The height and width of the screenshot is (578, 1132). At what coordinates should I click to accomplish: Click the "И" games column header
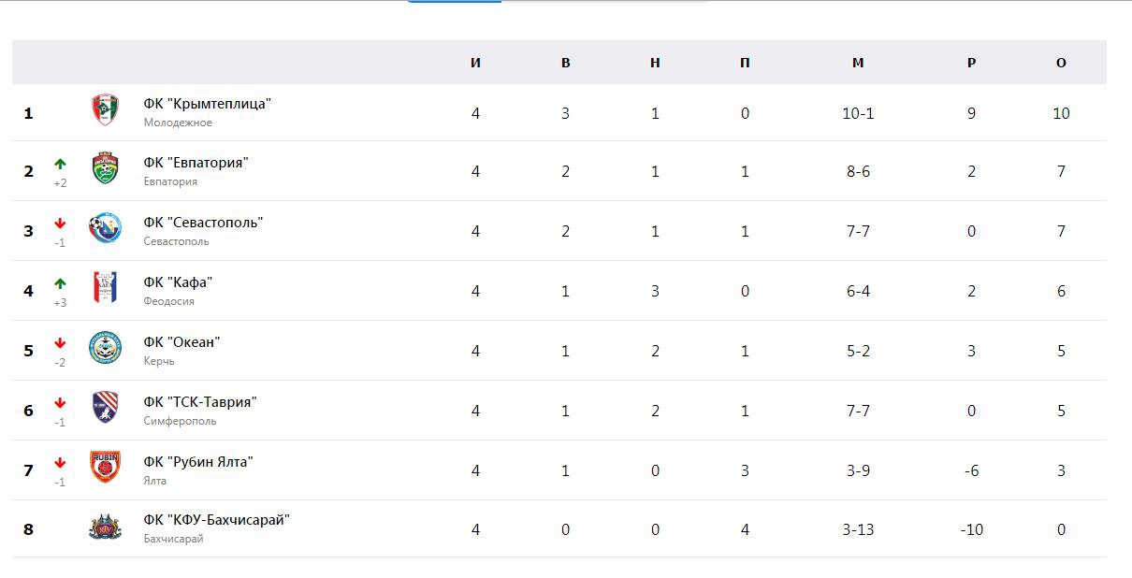point(475,63)
